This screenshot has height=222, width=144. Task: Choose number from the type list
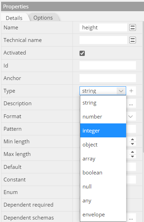click(x=103, y=116)
